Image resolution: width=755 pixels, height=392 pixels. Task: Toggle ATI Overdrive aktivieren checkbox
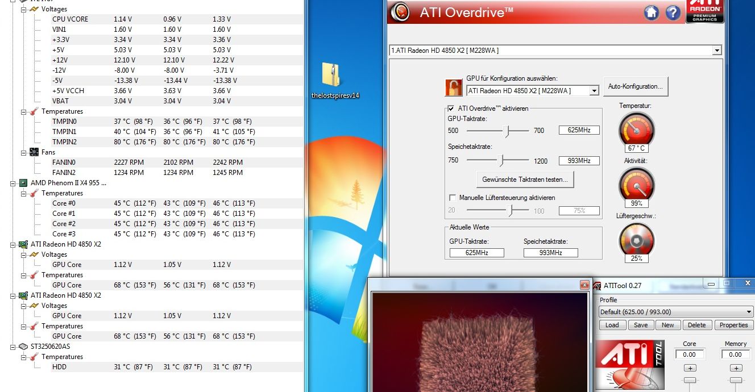click(x=451, y=109)
